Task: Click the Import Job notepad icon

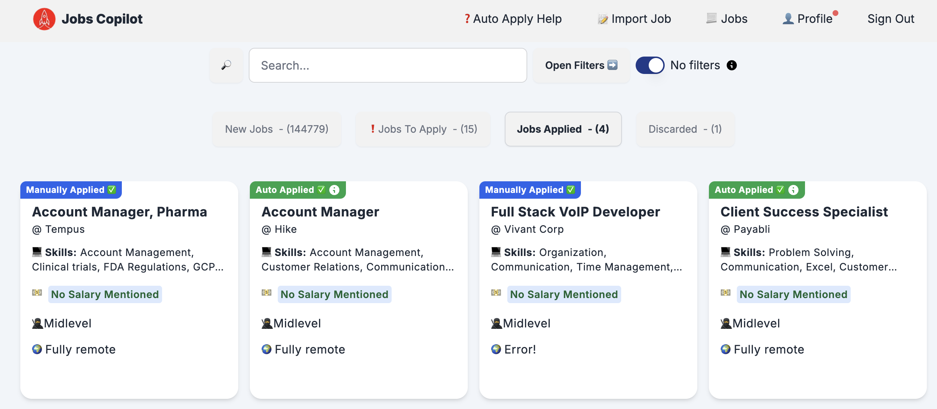Action: [x=602, y=19]
